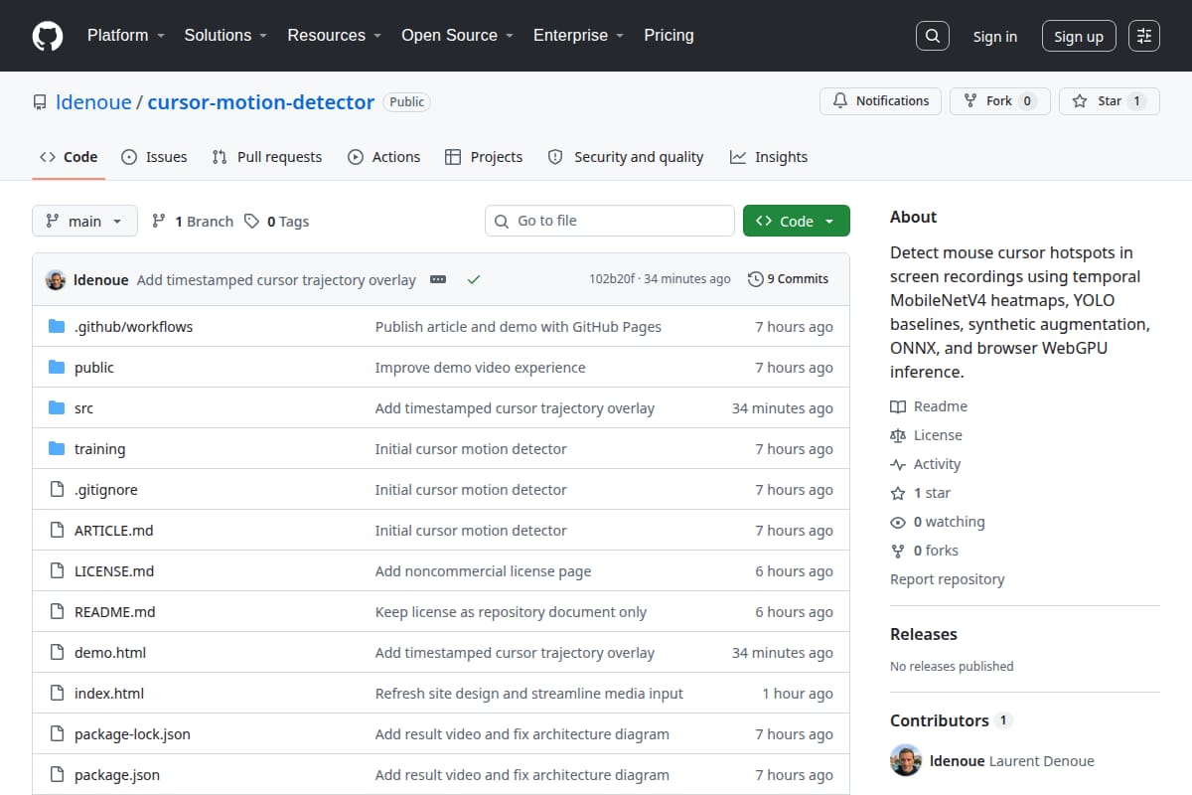Viewport: 1192px width, 795px height.
Task: Open the package.json file
Action: pyautogui.click(x=117, y=775)
